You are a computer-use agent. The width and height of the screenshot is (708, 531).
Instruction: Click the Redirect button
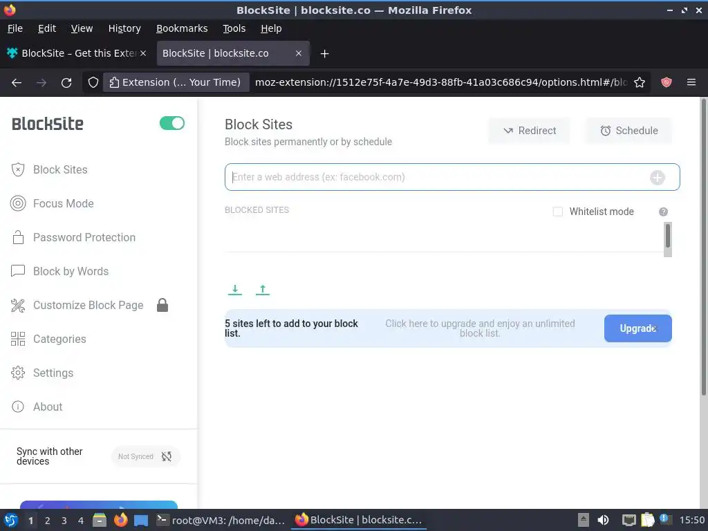(x=529, y=131)
